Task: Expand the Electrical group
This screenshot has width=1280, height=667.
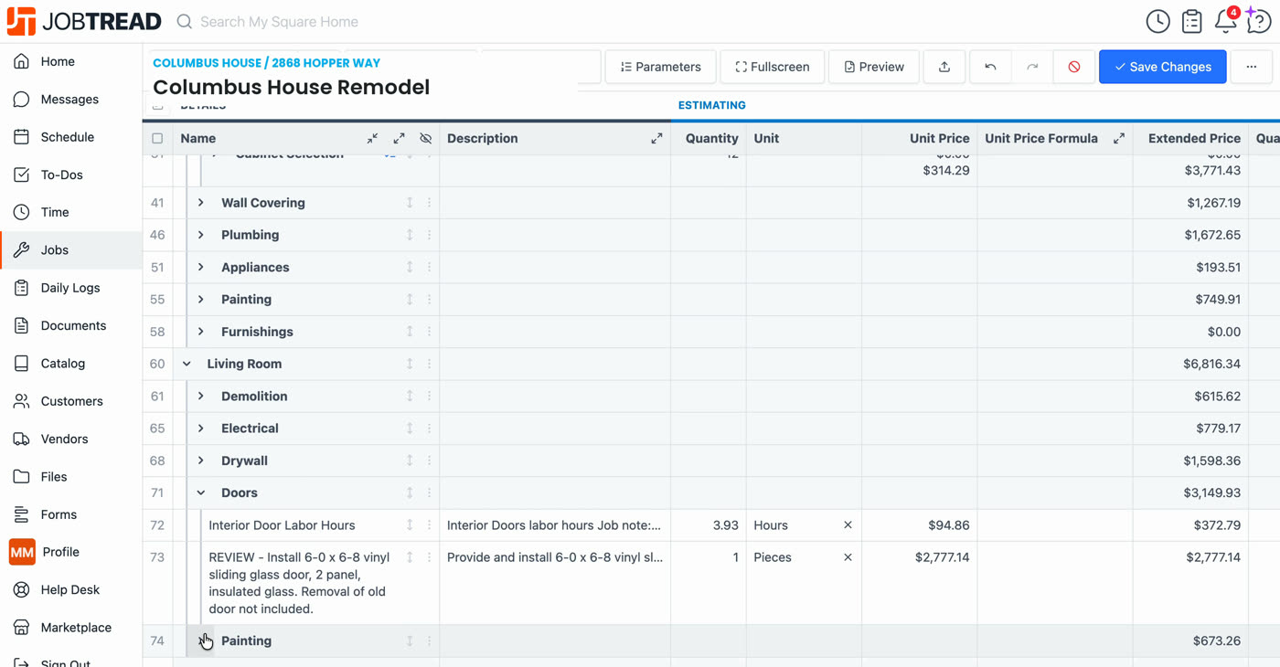Action: [201, 429]
